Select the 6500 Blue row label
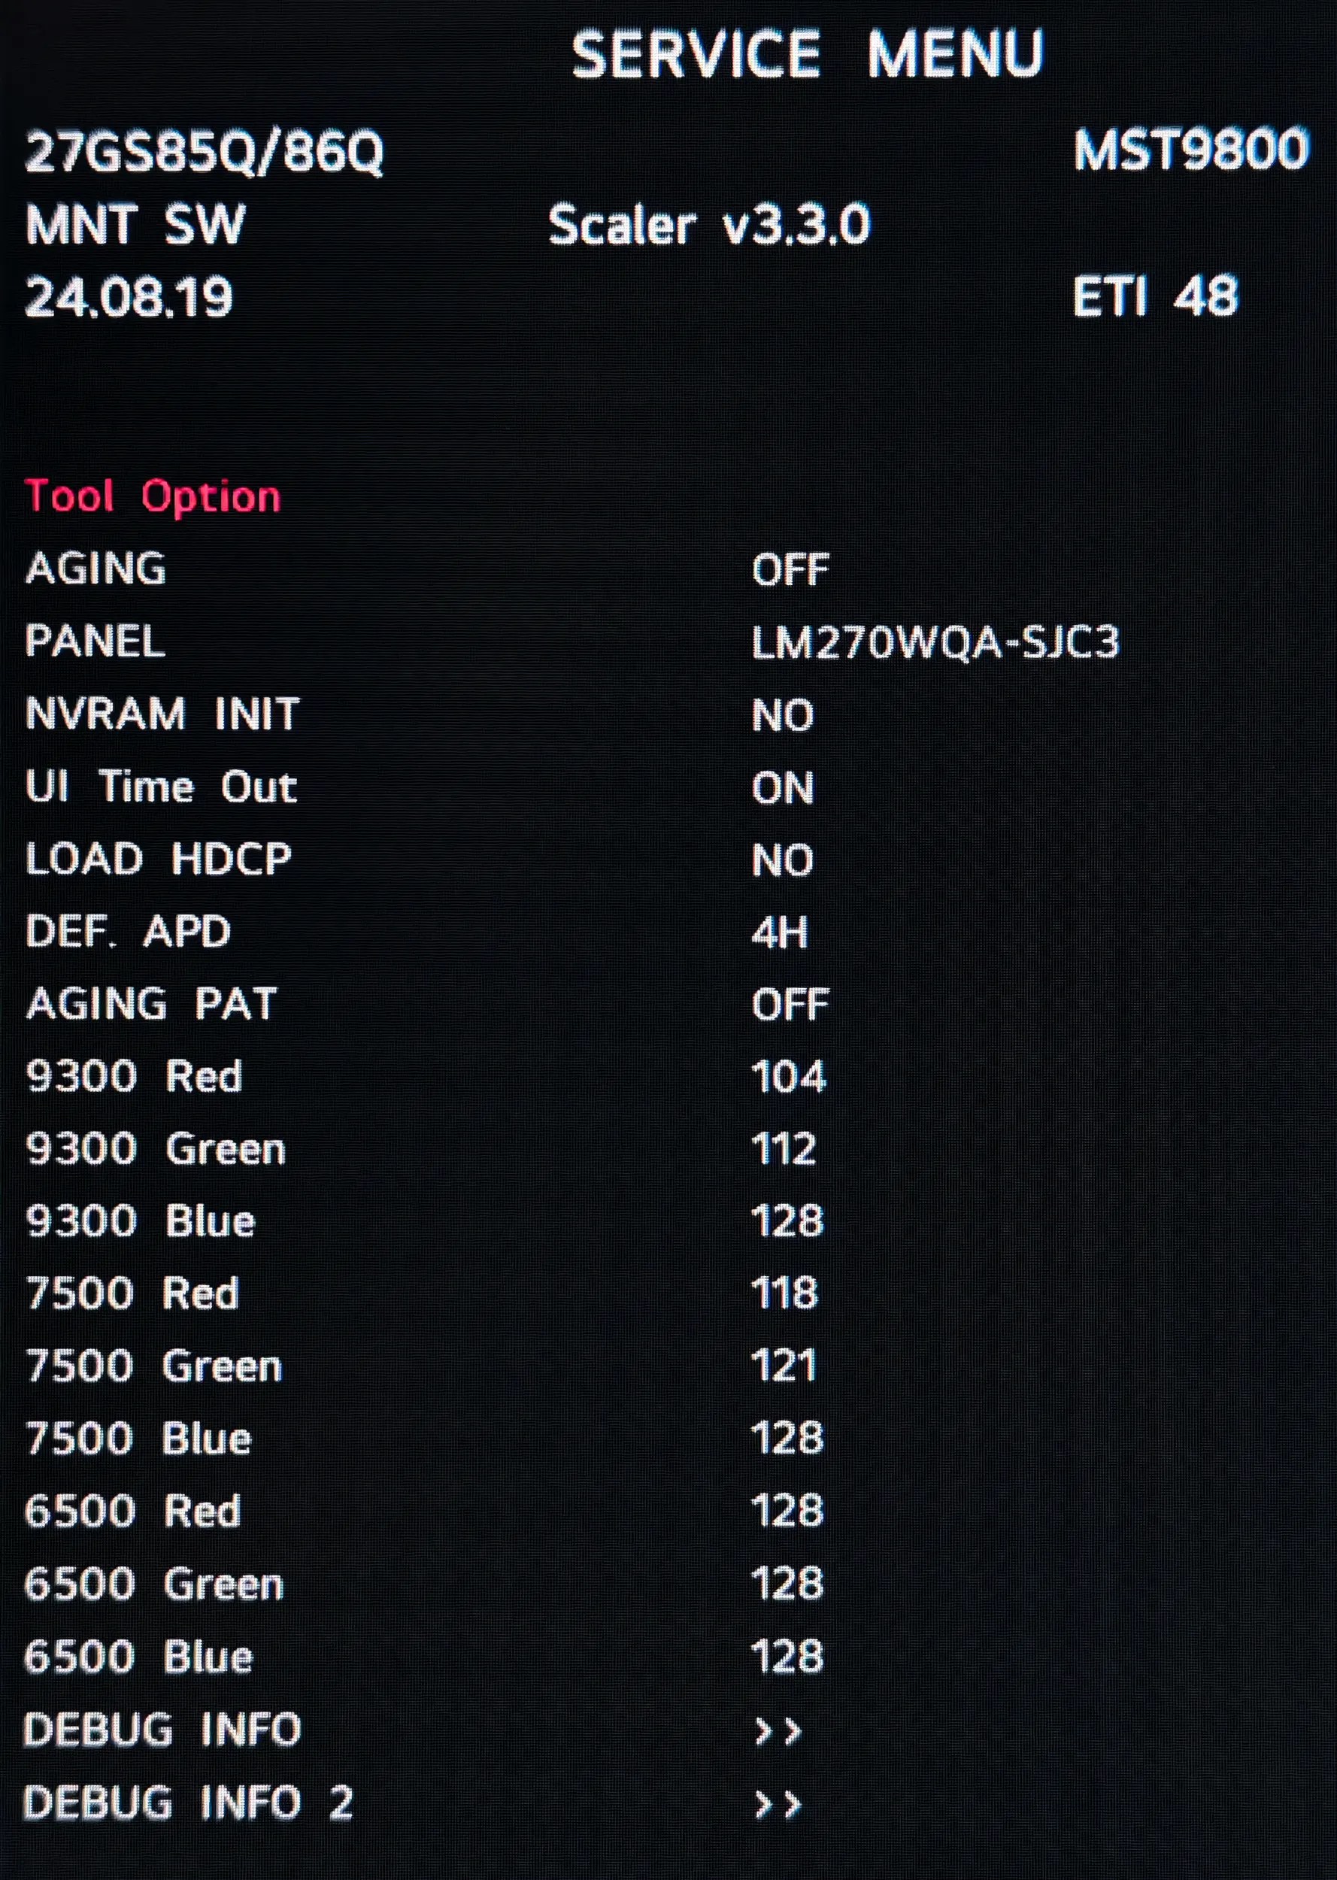 click(x=138, y=1657)
